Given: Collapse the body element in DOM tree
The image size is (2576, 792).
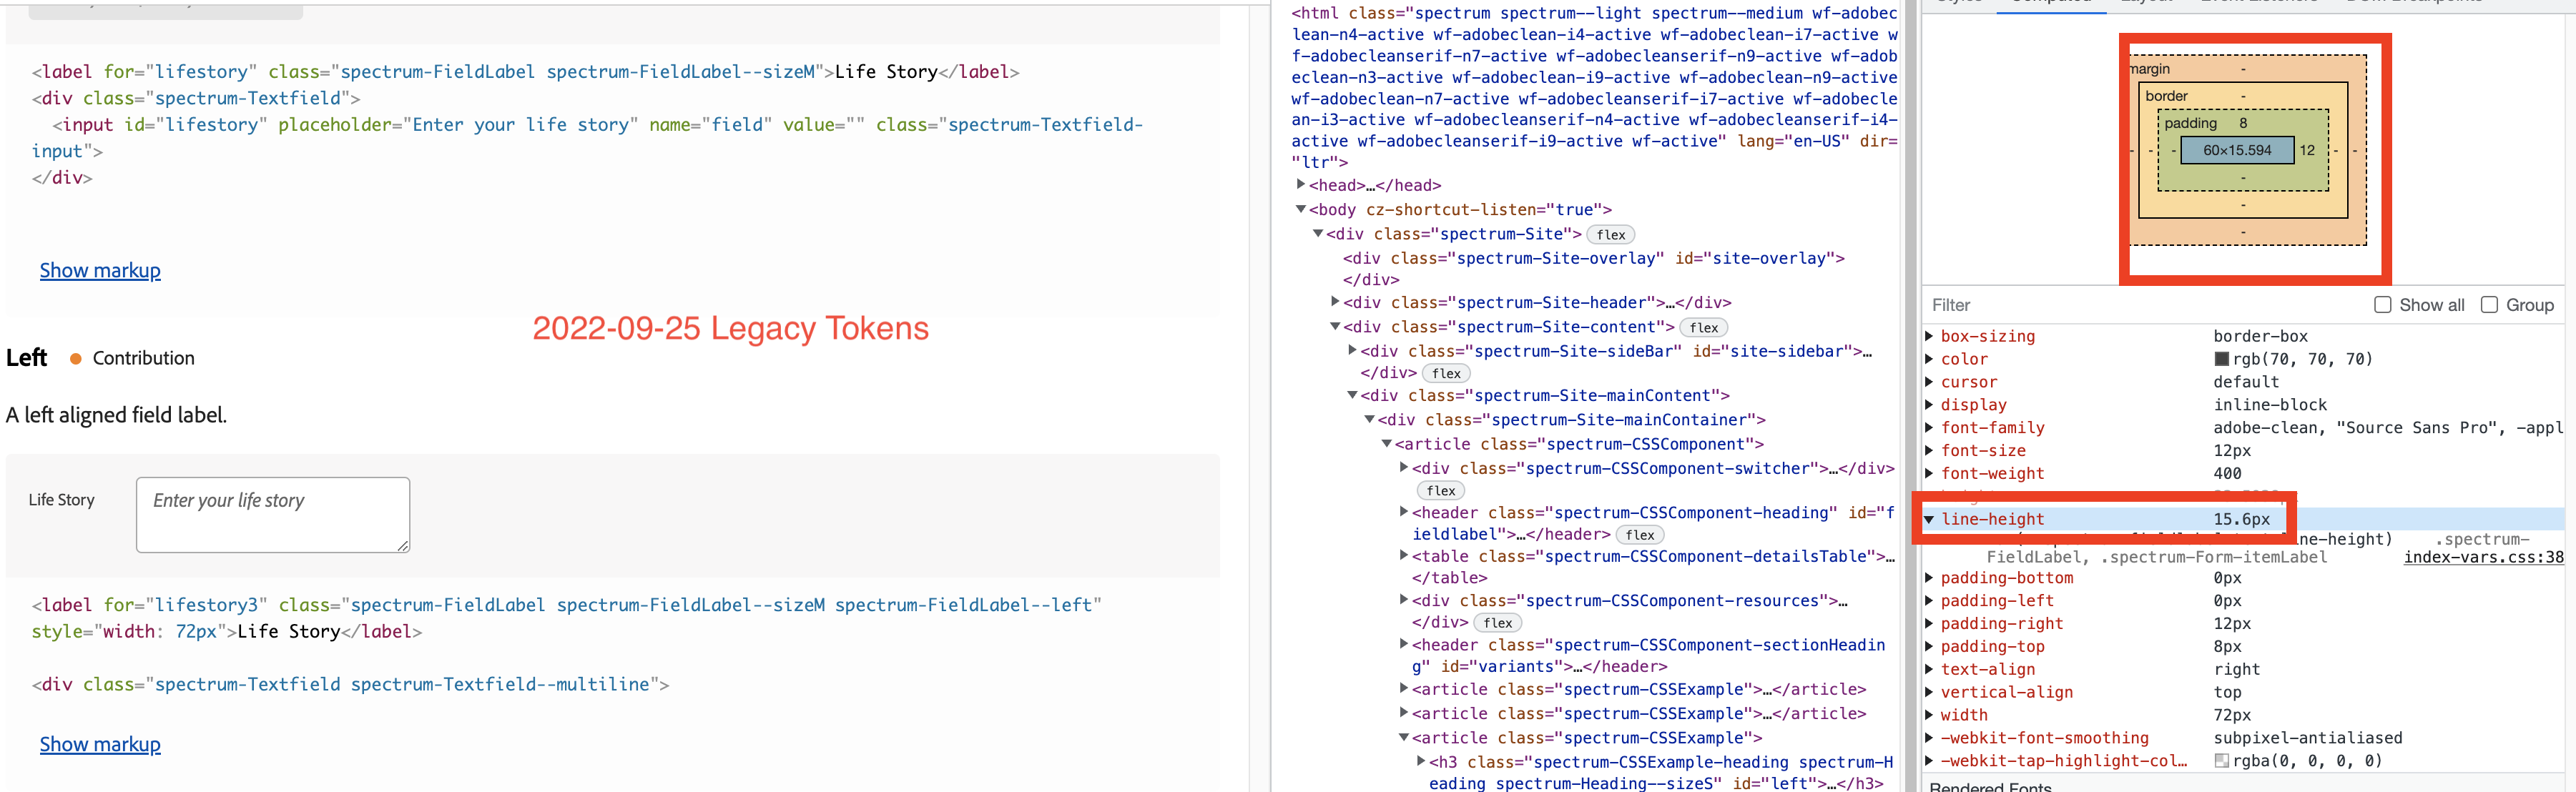Looking at the screenshot, I should [x=1300, y=210].
